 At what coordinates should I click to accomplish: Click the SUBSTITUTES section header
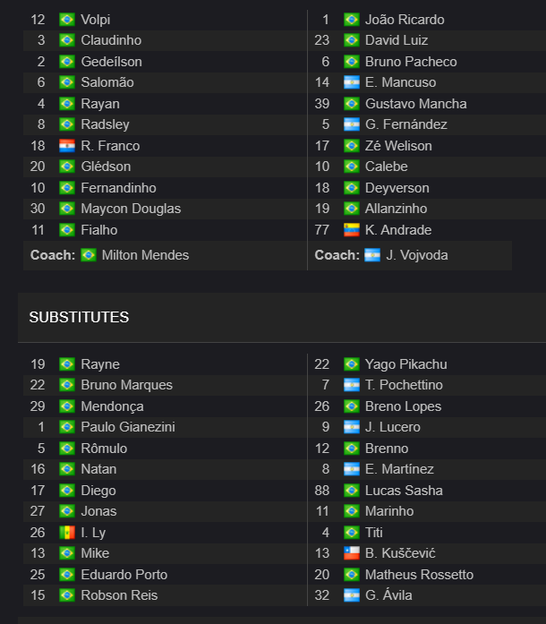pos(79,317)
